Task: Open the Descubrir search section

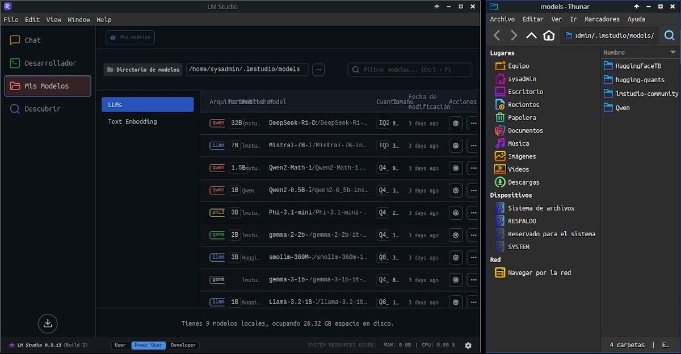Action: [41, 109]
